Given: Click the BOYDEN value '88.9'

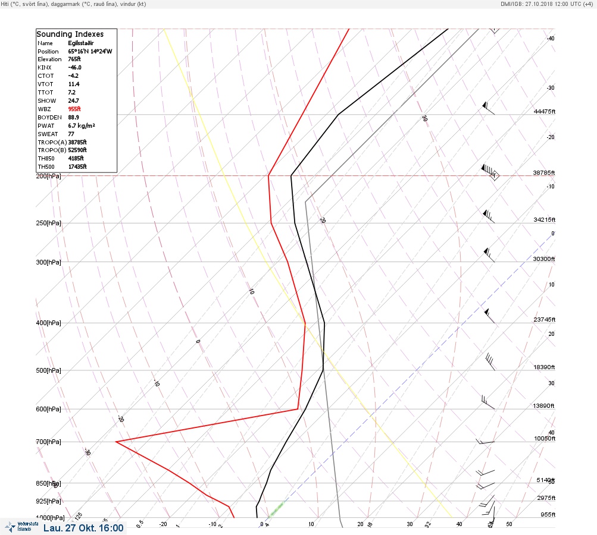Looking at the screenshot, I should coord(73,117).
